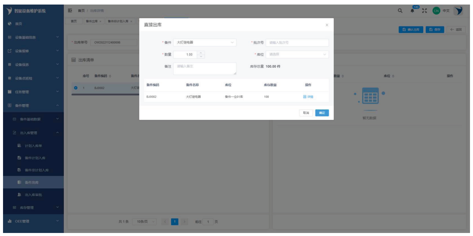Decrease 数量 quantity with down arrow
Viewport: 473px width, 236px height.
point(201,56)
